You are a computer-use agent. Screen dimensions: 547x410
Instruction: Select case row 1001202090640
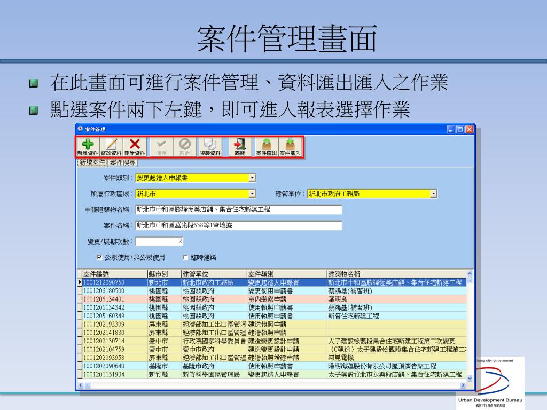[272, 366]
